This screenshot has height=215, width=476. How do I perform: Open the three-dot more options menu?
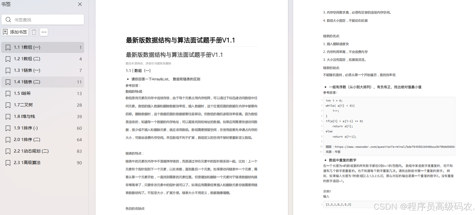tap(44, 32)
